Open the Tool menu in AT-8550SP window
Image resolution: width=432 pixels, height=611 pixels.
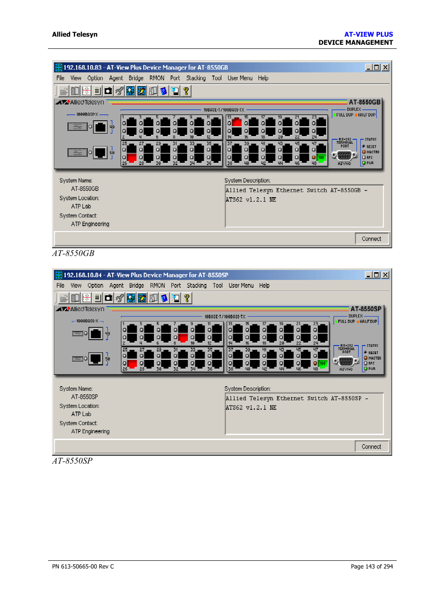pos(218,286)
